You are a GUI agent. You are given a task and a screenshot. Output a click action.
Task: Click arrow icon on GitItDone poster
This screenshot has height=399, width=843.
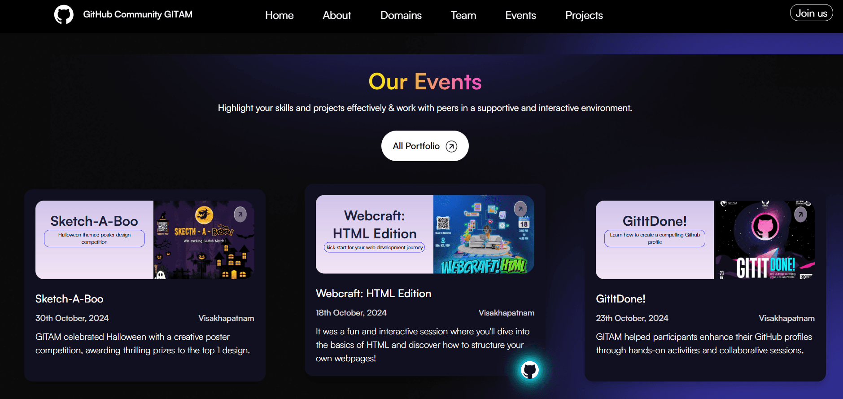coord(801,215)
